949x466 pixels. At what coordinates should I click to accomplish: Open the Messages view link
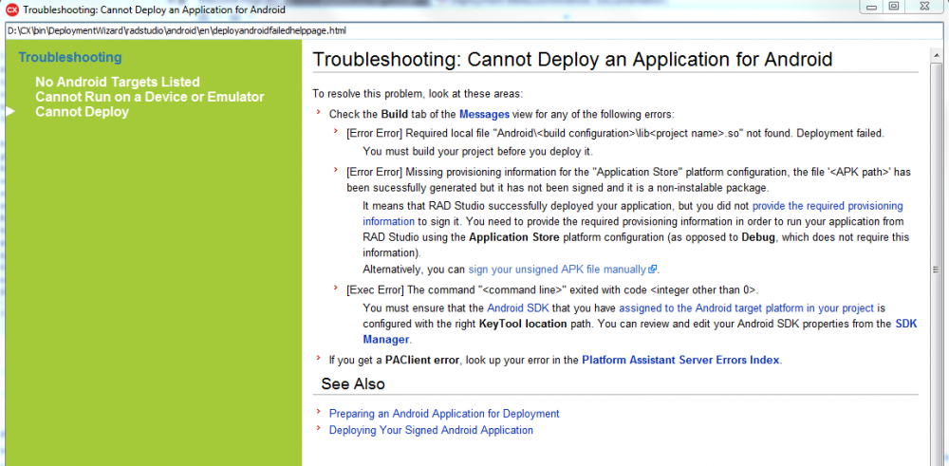(x=484, y=114)
